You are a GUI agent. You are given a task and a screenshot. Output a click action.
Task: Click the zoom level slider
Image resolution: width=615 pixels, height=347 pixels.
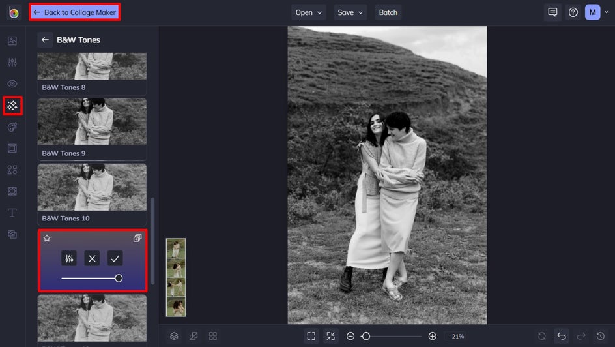click(x=392, y=336)
